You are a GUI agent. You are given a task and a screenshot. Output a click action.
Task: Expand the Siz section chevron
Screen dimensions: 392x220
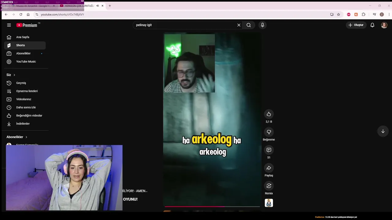[14, 75]
